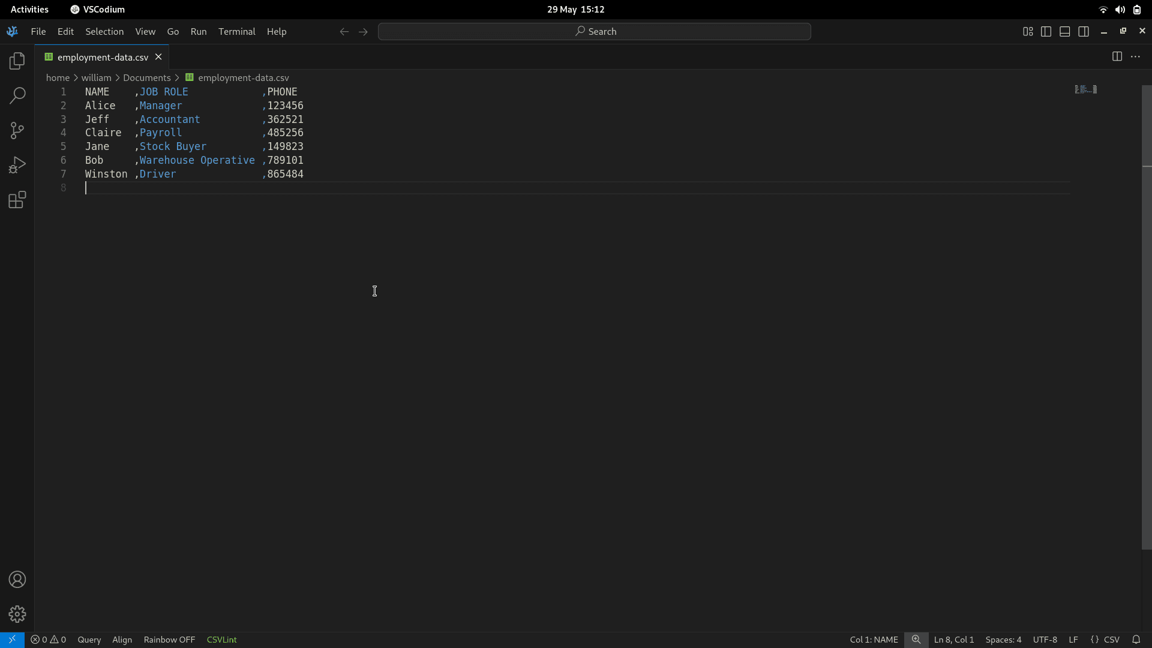Open the Search view in the activity bar
Image resolution: width=1152 pixels, height=648 pixels.
(x=17, y=95)
